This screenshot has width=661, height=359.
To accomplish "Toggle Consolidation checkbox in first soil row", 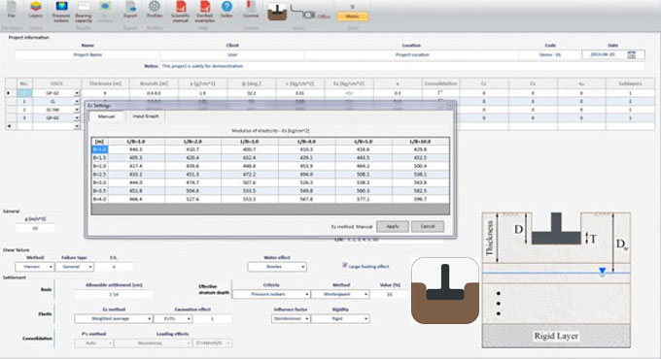I will pyautogui.click(x=440, y=92).
